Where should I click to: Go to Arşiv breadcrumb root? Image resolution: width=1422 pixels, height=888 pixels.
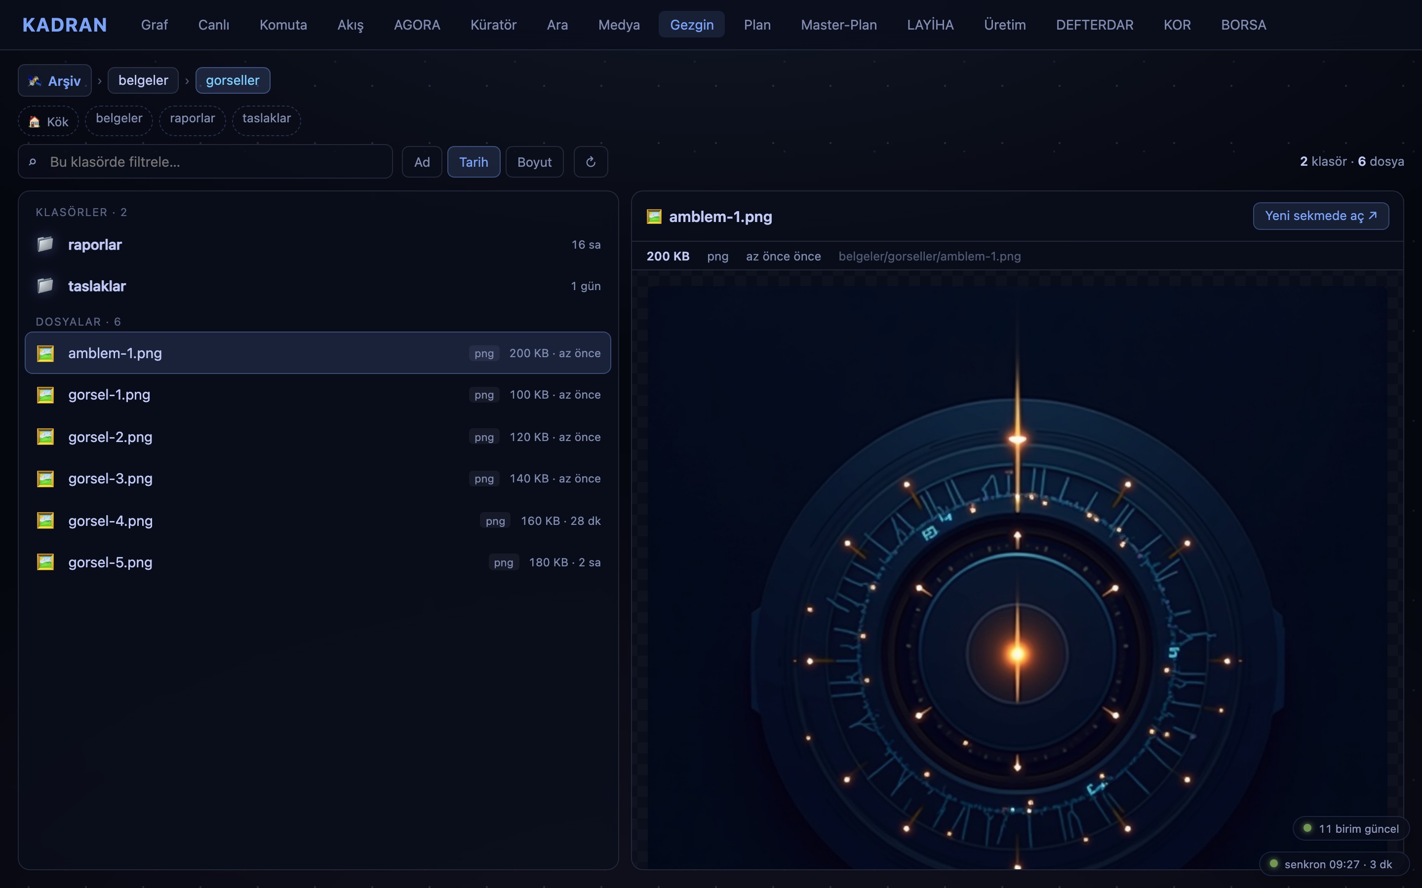(55, 80)
